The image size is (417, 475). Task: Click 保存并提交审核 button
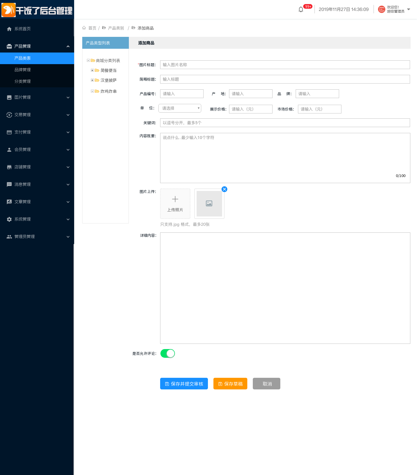184,384
